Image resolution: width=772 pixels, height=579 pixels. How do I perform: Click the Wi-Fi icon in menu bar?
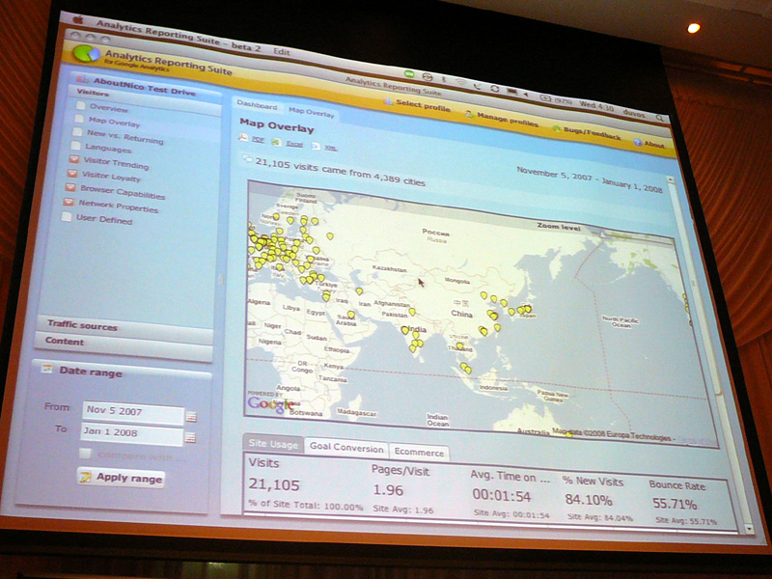coord(460,82)
